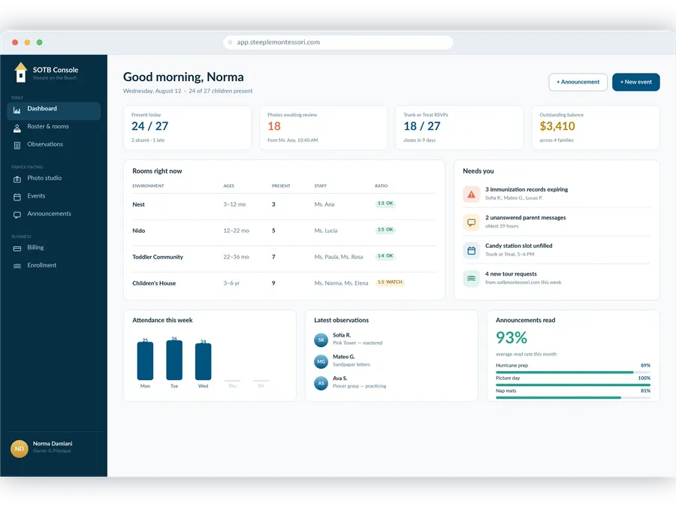The width and height of the screenshot is (676, 507).
Task: Click the SOTB Console house logo
Action: [x=20, y=72]
